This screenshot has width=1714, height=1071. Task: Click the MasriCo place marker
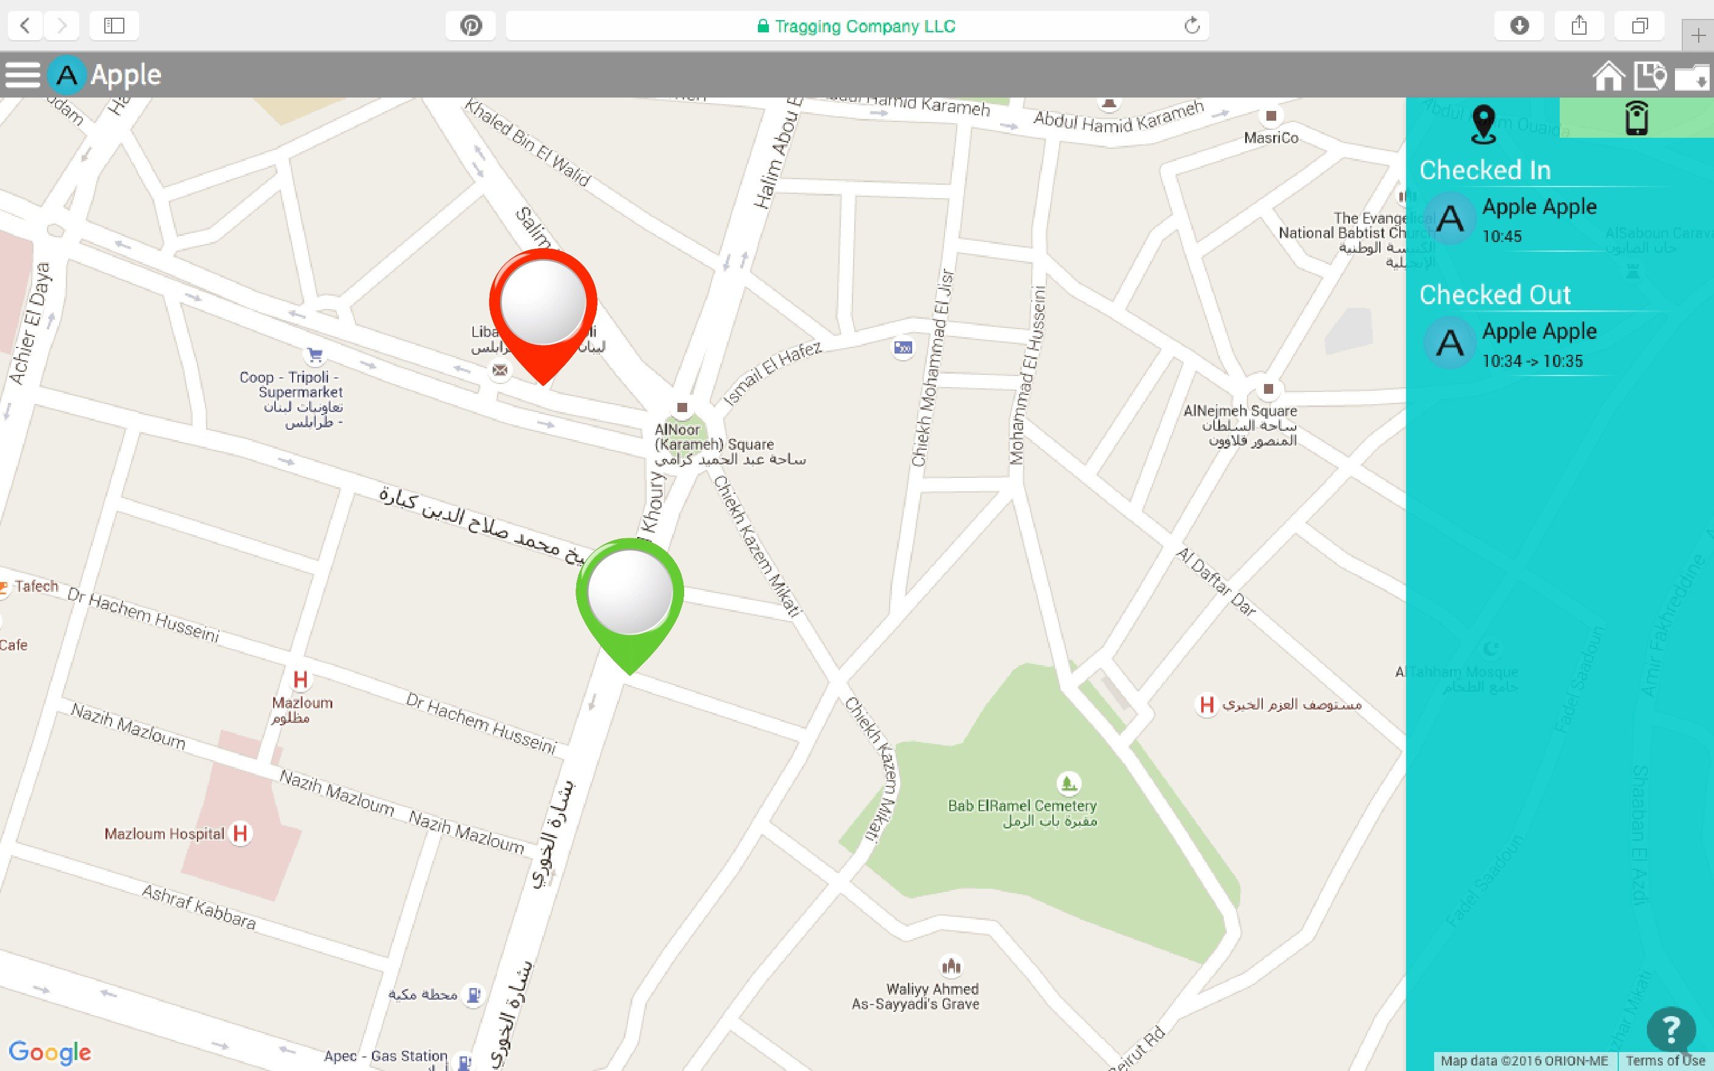pyautogui.click(x=1271, y=115)
